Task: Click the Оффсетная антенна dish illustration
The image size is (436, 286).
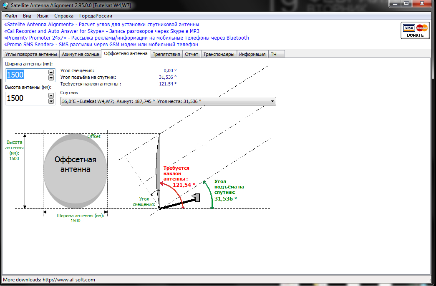Action: pyautogui.click(x=76, y=171)
